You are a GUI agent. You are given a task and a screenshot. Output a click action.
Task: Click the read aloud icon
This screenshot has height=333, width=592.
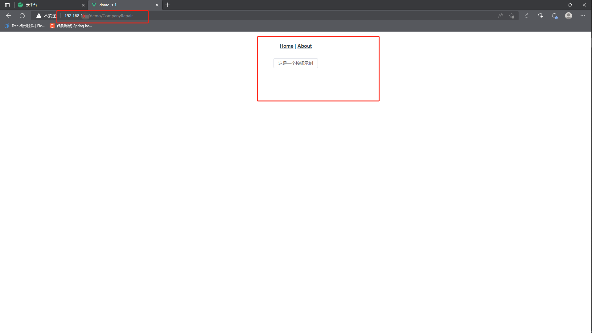coord(500,16)
